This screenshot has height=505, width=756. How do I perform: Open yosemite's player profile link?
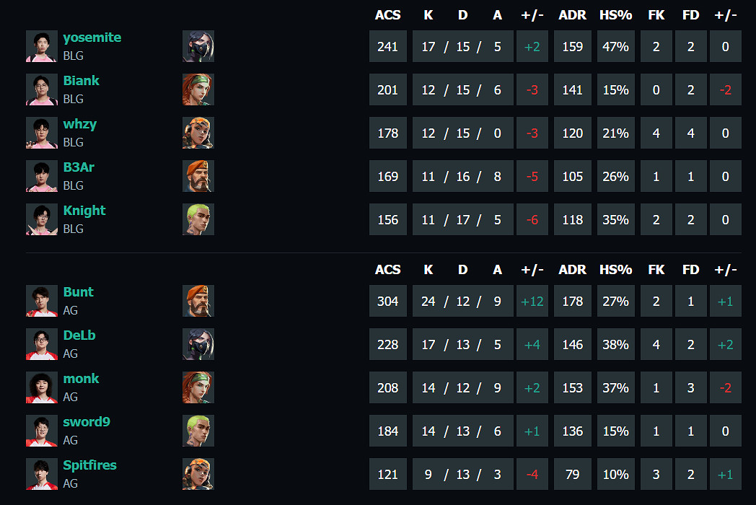(92, 38)
